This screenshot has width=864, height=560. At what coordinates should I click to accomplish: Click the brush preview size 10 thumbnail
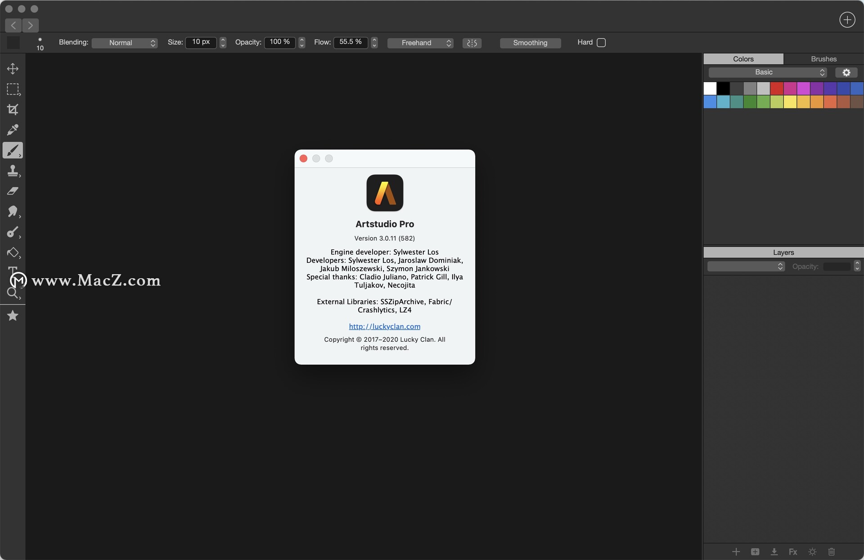[40, 44]
